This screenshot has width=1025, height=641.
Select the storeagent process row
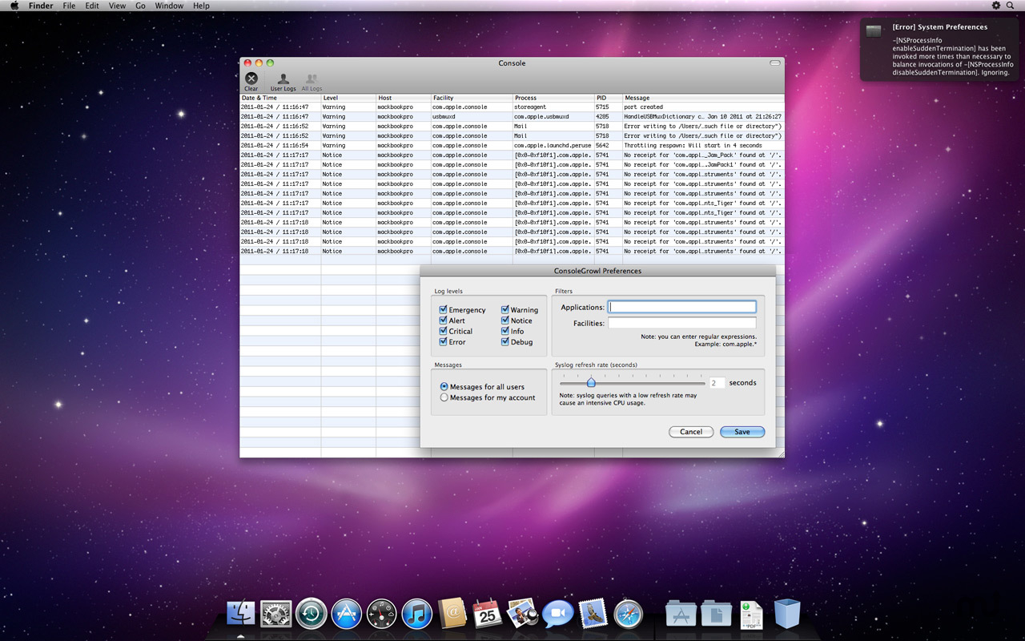point(512,107)
